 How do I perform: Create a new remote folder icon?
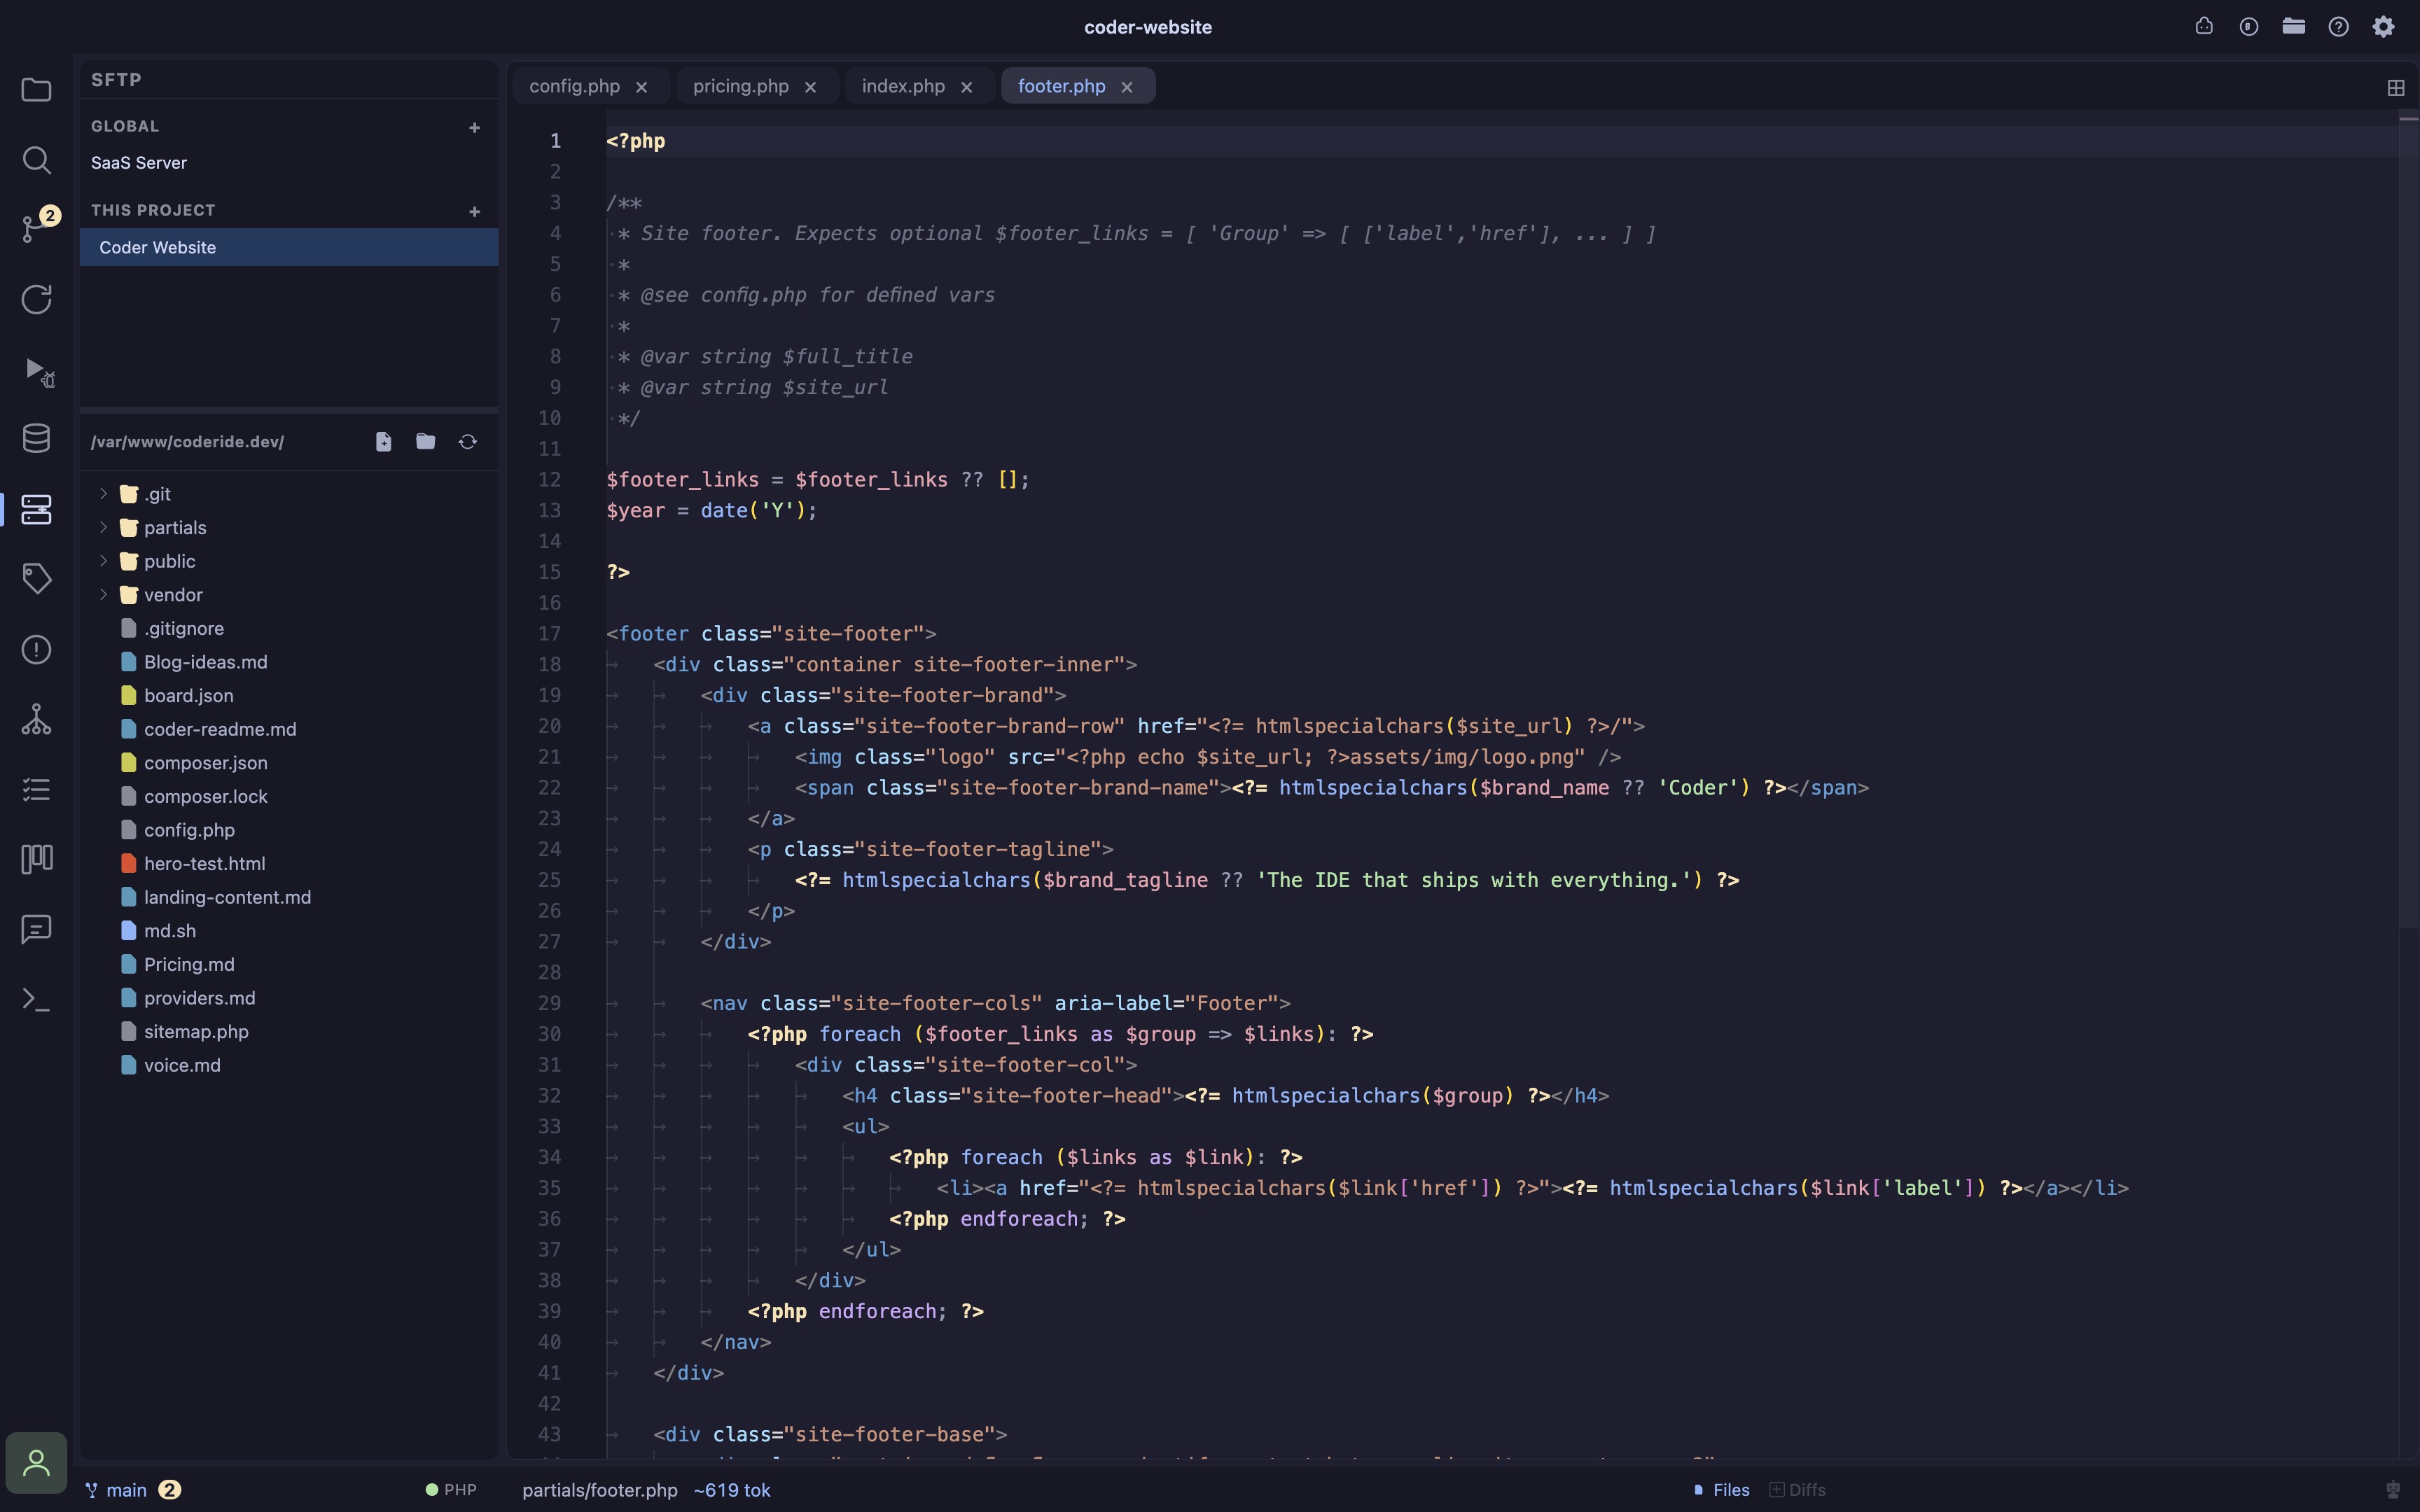(425, 442)
